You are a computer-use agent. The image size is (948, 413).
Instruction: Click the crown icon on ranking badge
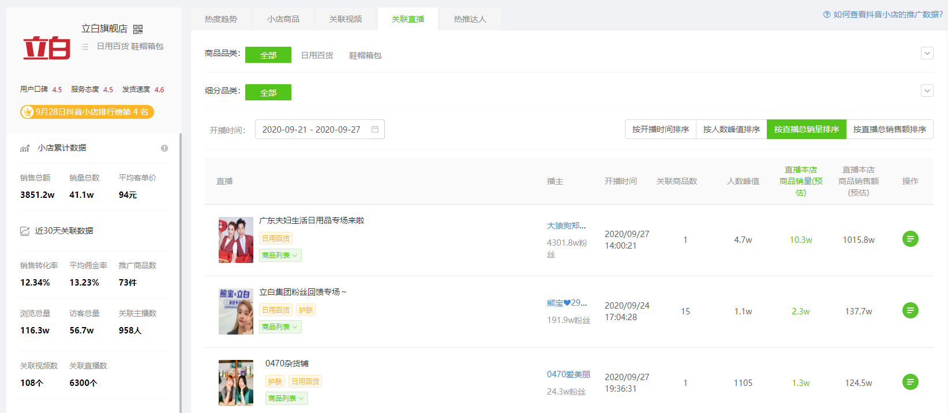[x=28, y=112]
